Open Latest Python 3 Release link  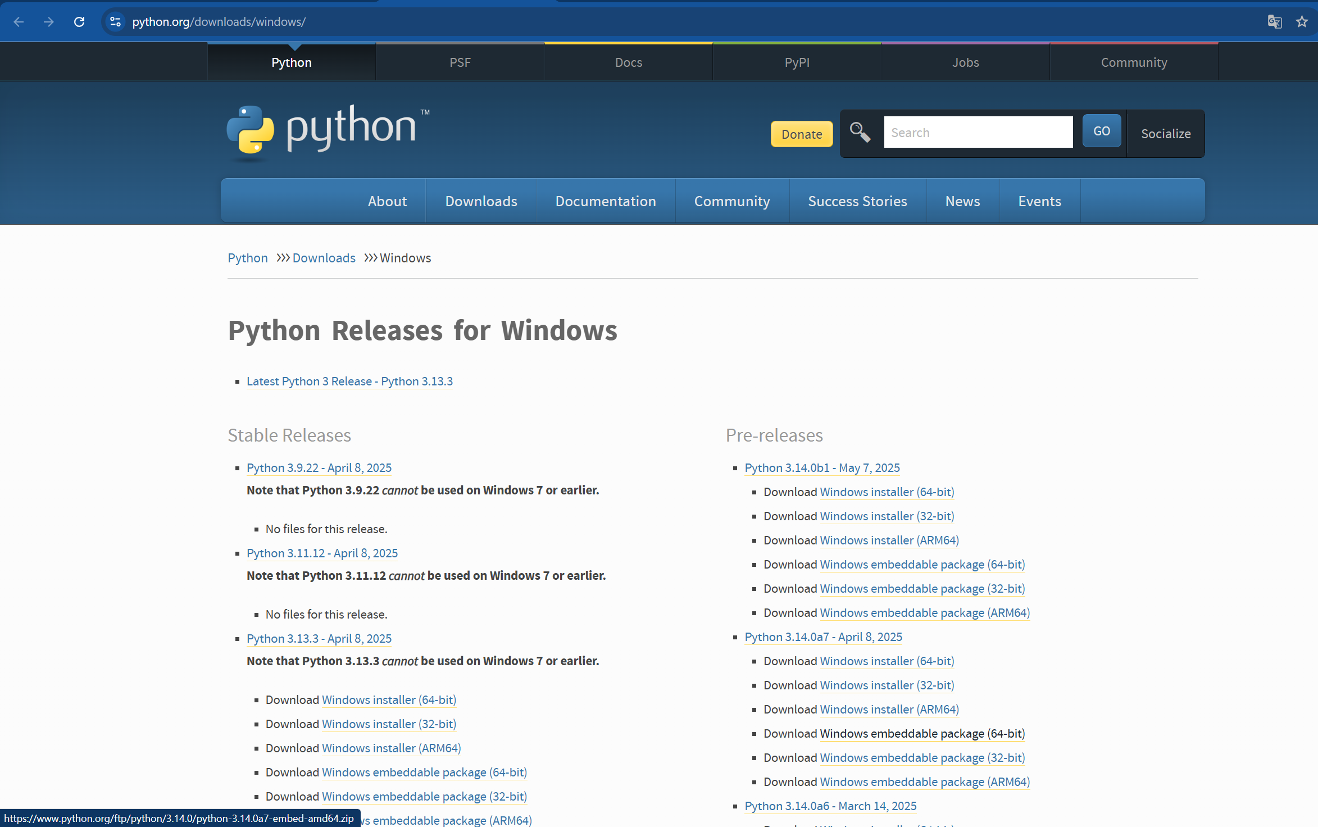point(349,381)
